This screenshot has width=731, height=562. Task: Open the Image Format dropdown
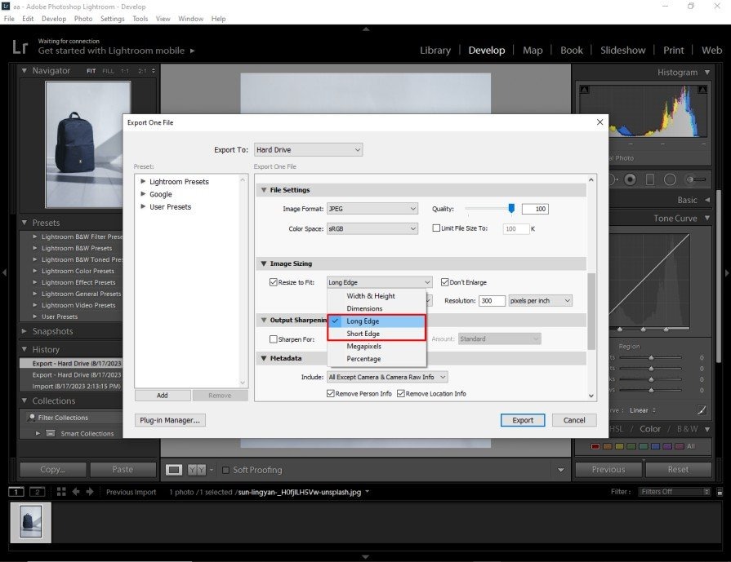tap(372, 209)
